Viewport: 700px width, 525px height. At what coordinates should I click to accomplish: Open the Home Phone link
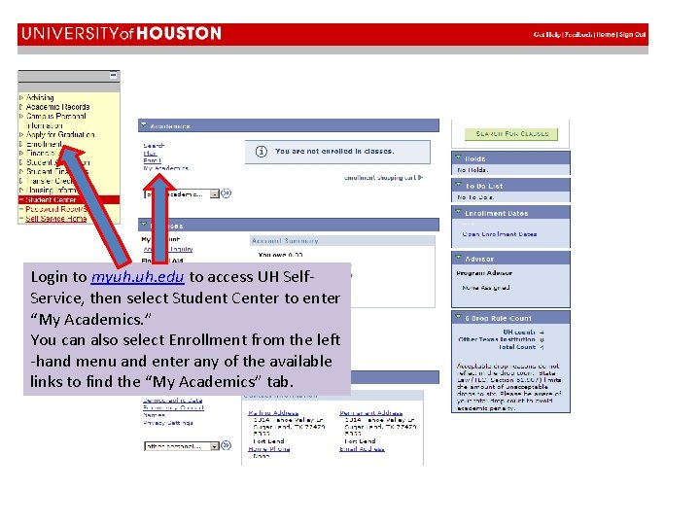pos(268,448)
